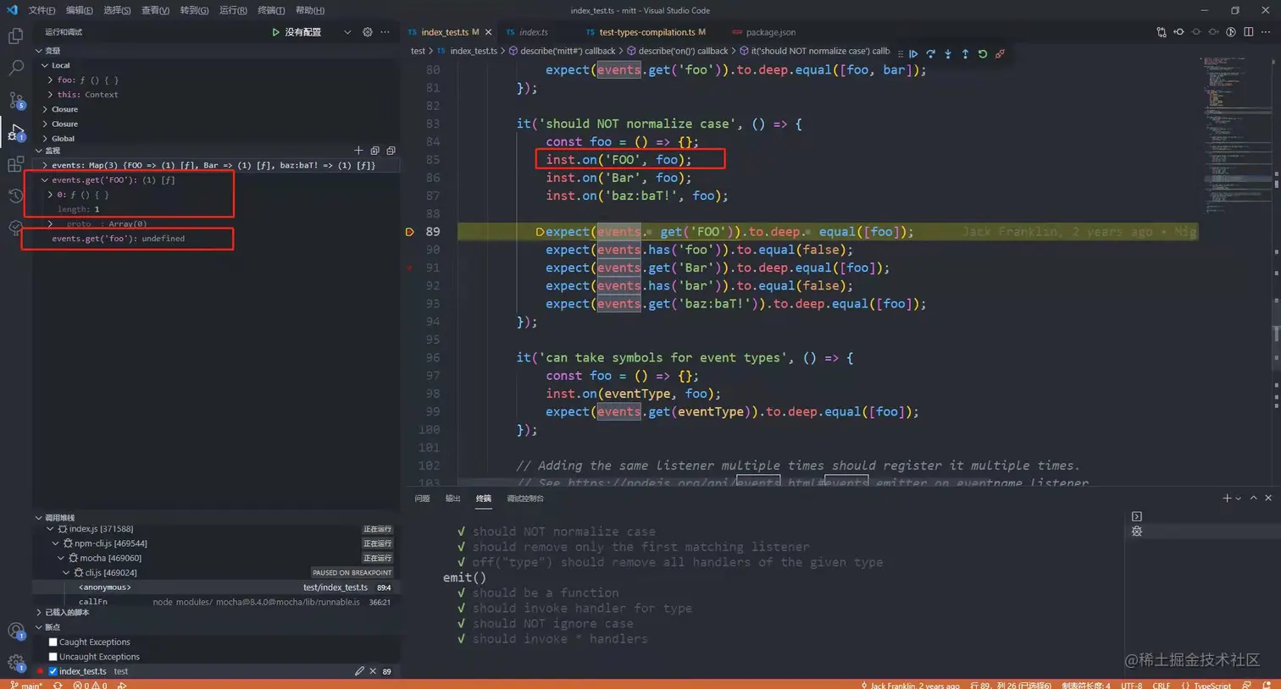The width and height of the screenshot is (1281, 689).
Task: Split the editor to the right
Action: pyautogui.click(x=1249, y=32)
